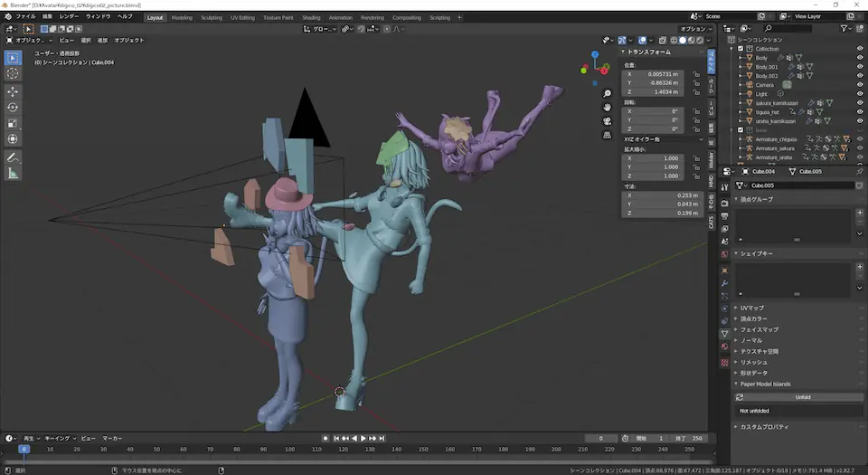This screenshot has height=475, width=868.
Task: Expand the UVマップ panel
Action: pyautogui.click(x=752, y=308)
